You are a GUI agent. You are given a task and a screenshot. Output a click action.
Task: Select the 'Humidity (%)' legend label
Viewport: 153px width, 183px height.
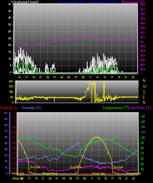point(31,108)
